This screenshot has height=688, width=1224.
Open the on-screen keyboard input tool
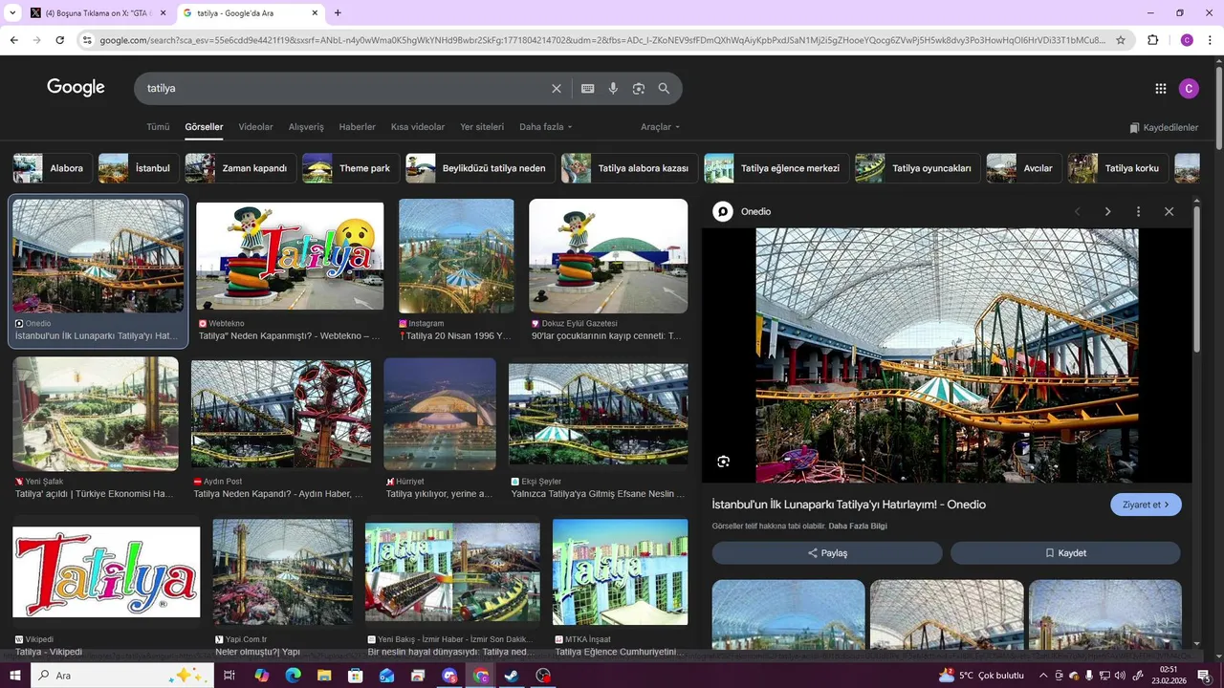587,88
